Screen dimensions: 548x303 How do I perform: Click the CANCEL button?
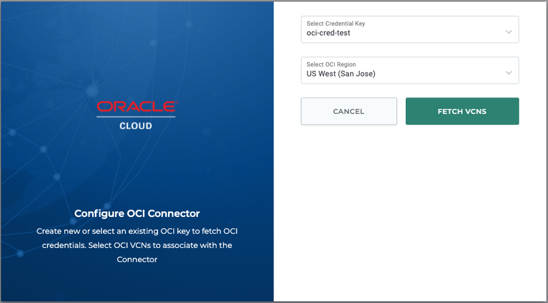tap(349, 111)
